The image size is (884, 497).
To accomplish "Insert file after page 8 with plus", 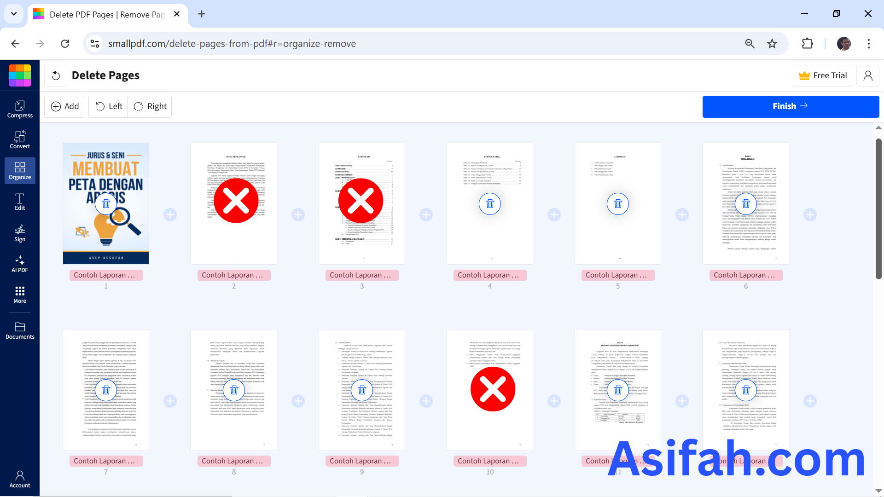I will (x=298, y=401).
